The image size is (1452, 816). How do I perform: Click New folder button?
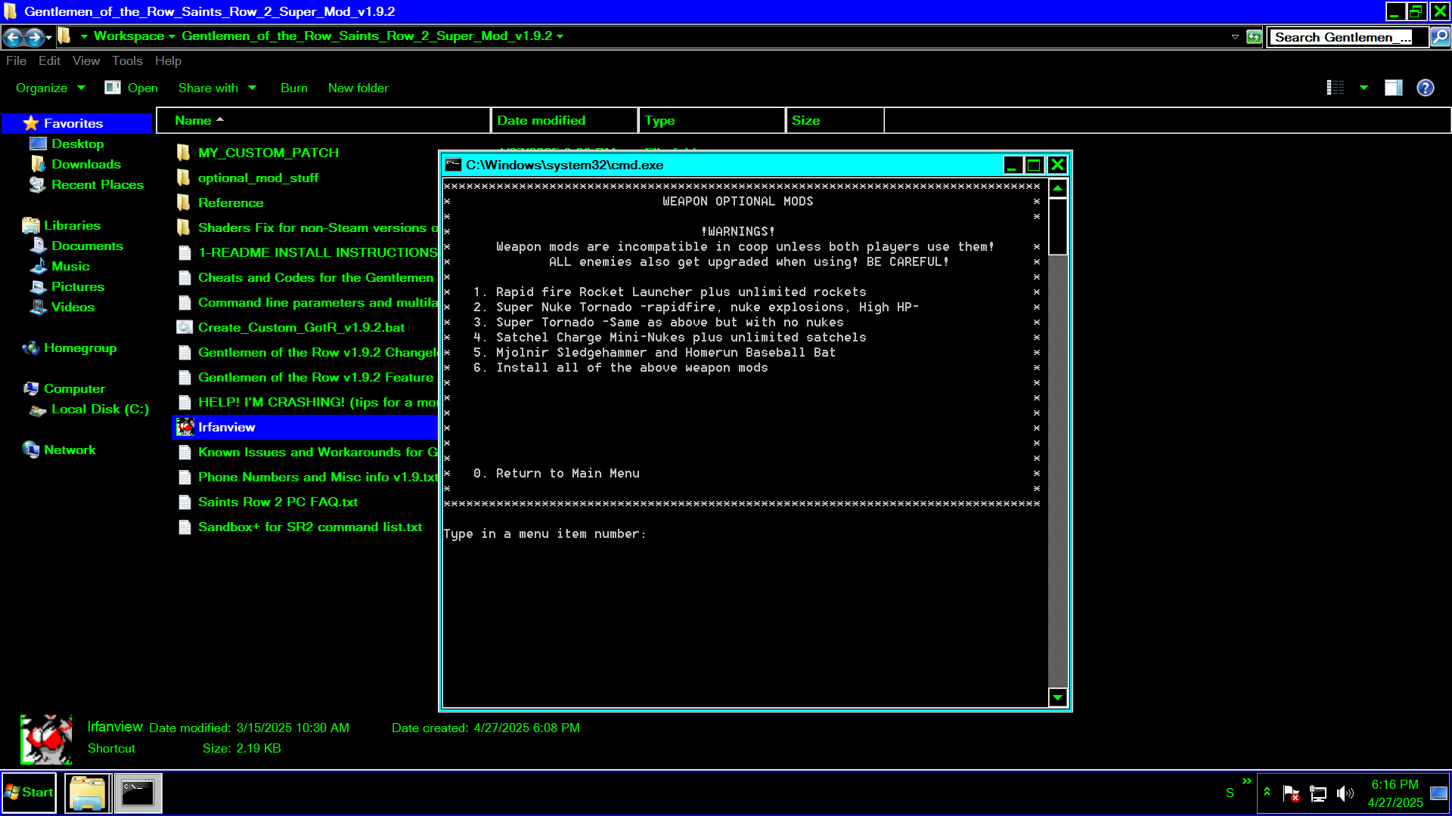pos(358,88)
